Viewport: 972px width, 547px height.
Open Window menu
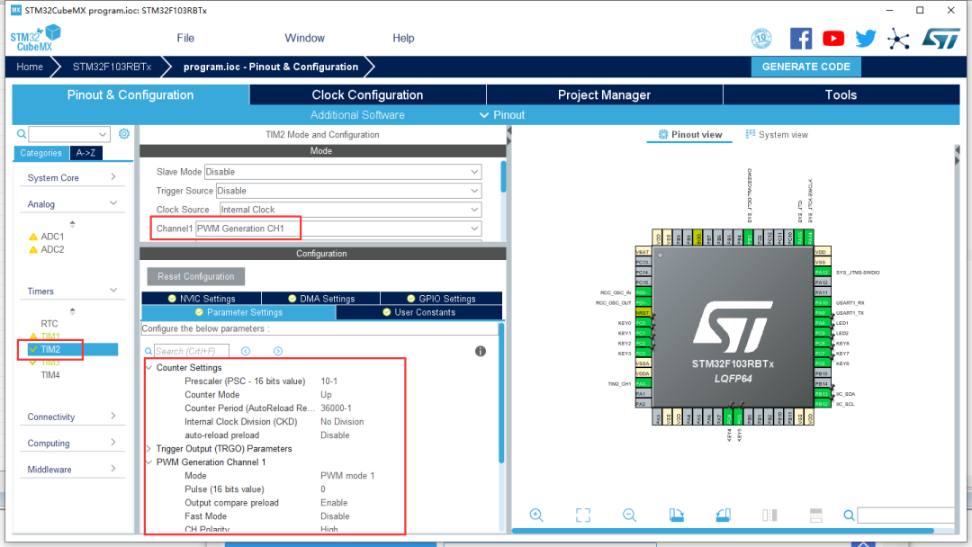point(304,38)
